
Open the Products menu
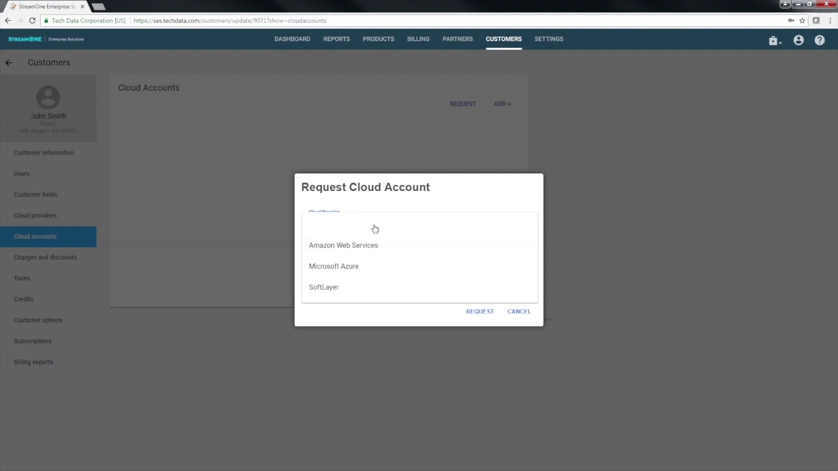[378, 39]
